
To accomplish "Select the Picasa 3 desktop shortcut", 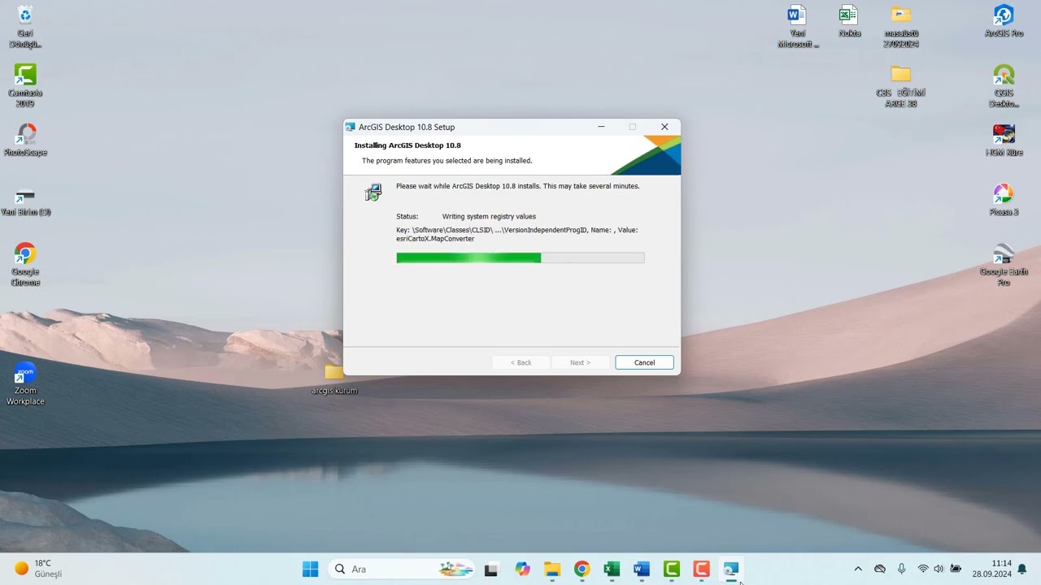I will click(x=1004, y=200).
